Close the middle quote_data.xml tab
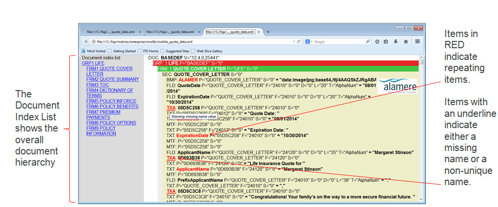Viewport: 498px width, 207px height. coord(199,32)
